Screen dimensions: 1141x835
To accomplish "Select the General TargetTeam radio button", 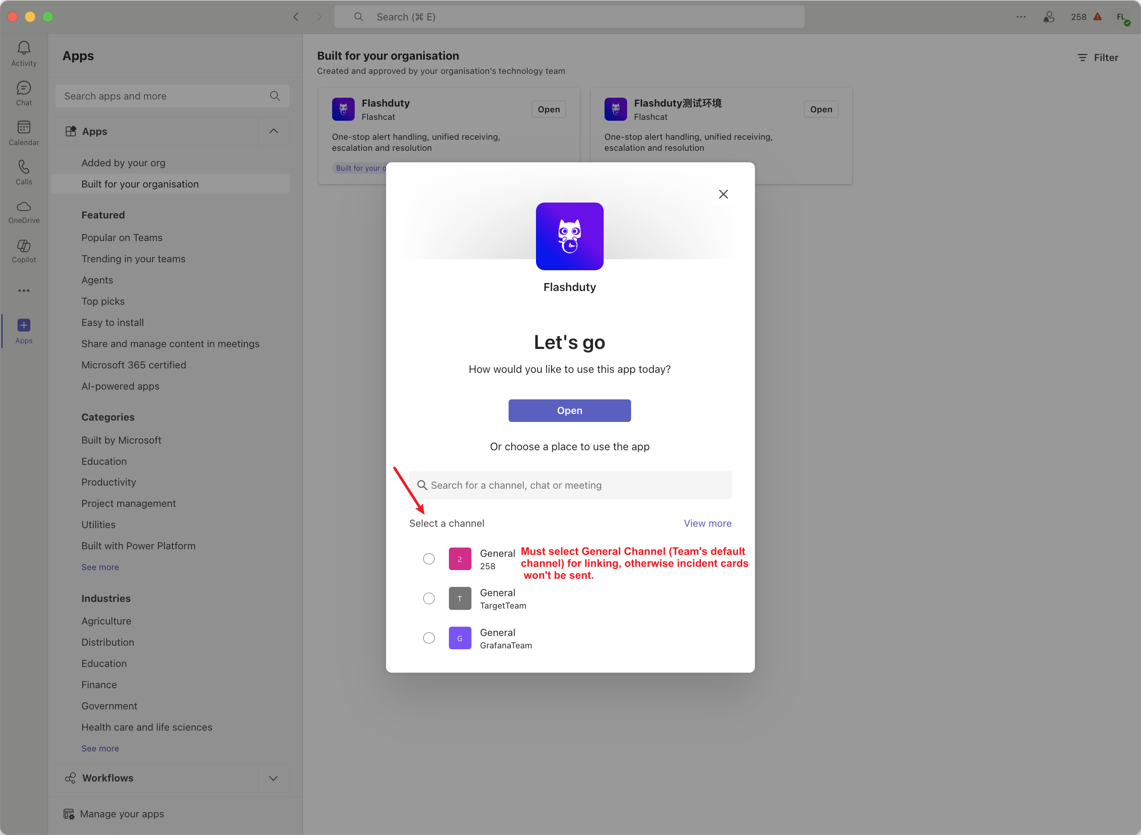I will [429, 598].
